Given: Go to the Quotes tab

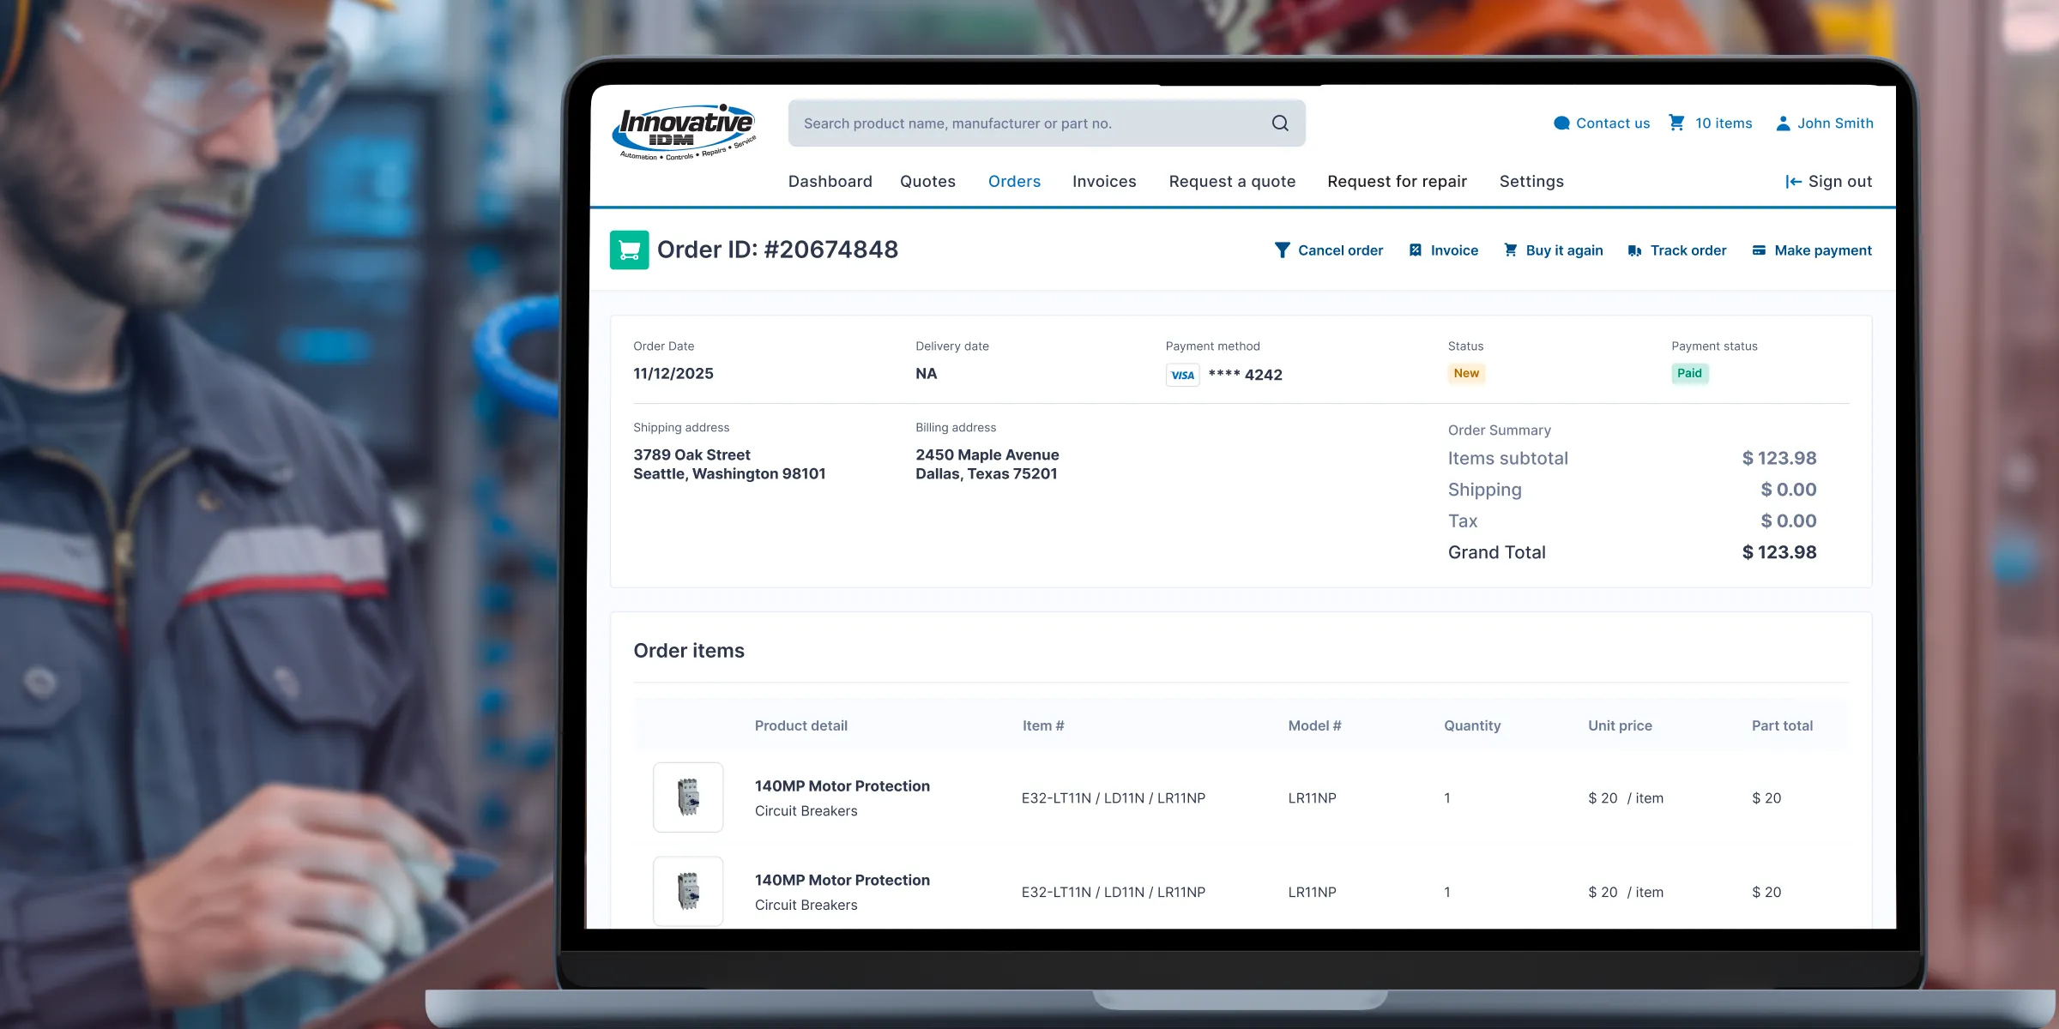Looking at the screenshot, I should 927,182.
